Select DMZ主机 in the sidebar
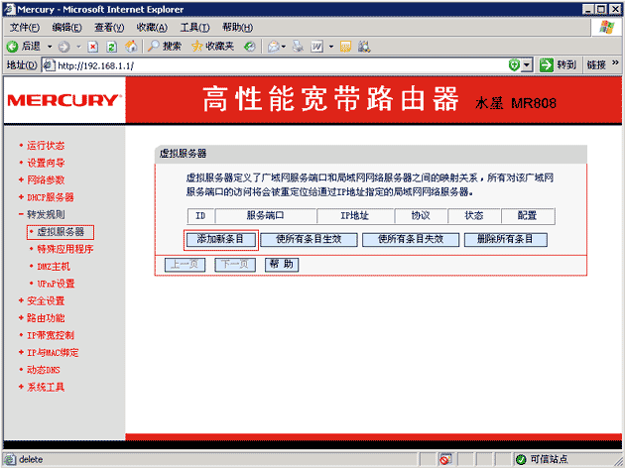Viewport: 625px width, 468px height. pyautogui.click(x=54, y=267)
